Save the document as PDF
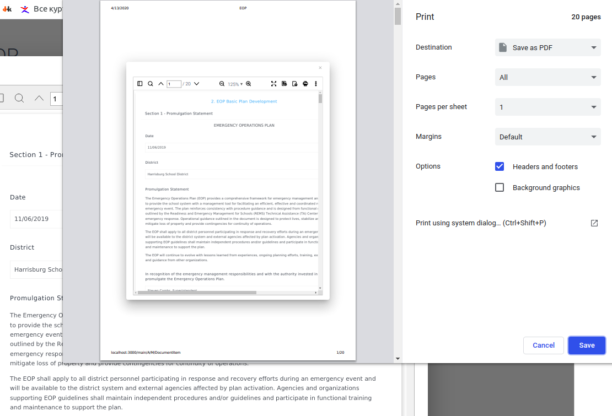 [x=586, y=345]
